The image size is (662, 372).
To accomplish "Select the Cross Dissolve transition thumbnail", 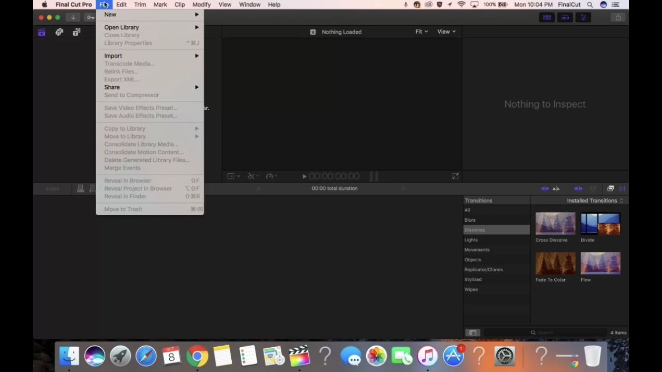I will coord(555,223).
